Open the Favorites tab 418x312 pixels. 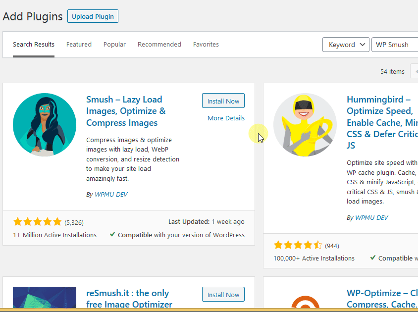[x=206, y=45]
